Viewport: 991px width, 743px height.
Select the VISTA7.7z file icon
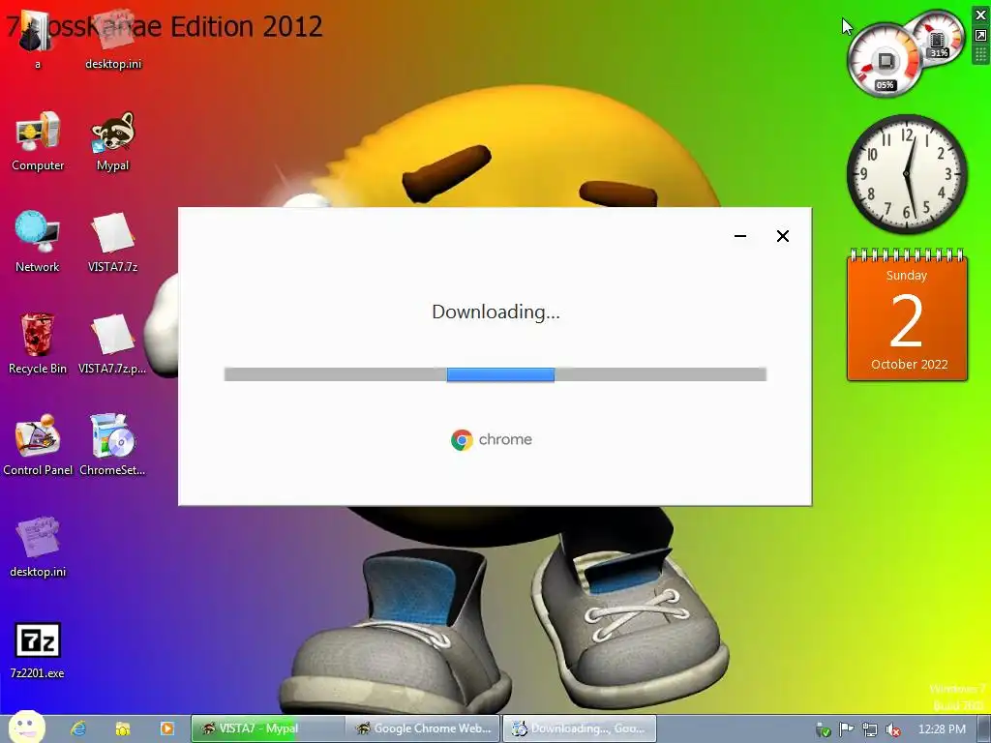coord(112,243)
